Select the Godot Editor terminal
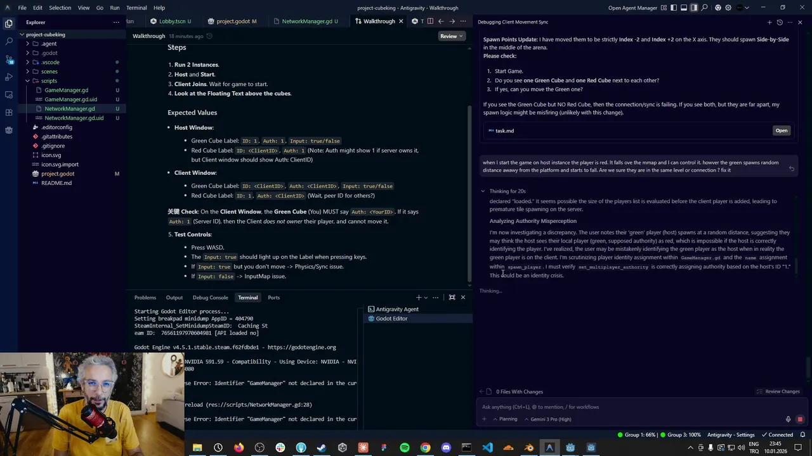This screenshot has height=456, width=812. click(x=419, y=319)
